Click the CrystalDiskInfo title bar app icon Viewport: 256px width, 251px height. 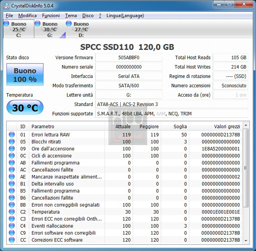(x=6, y=6)
